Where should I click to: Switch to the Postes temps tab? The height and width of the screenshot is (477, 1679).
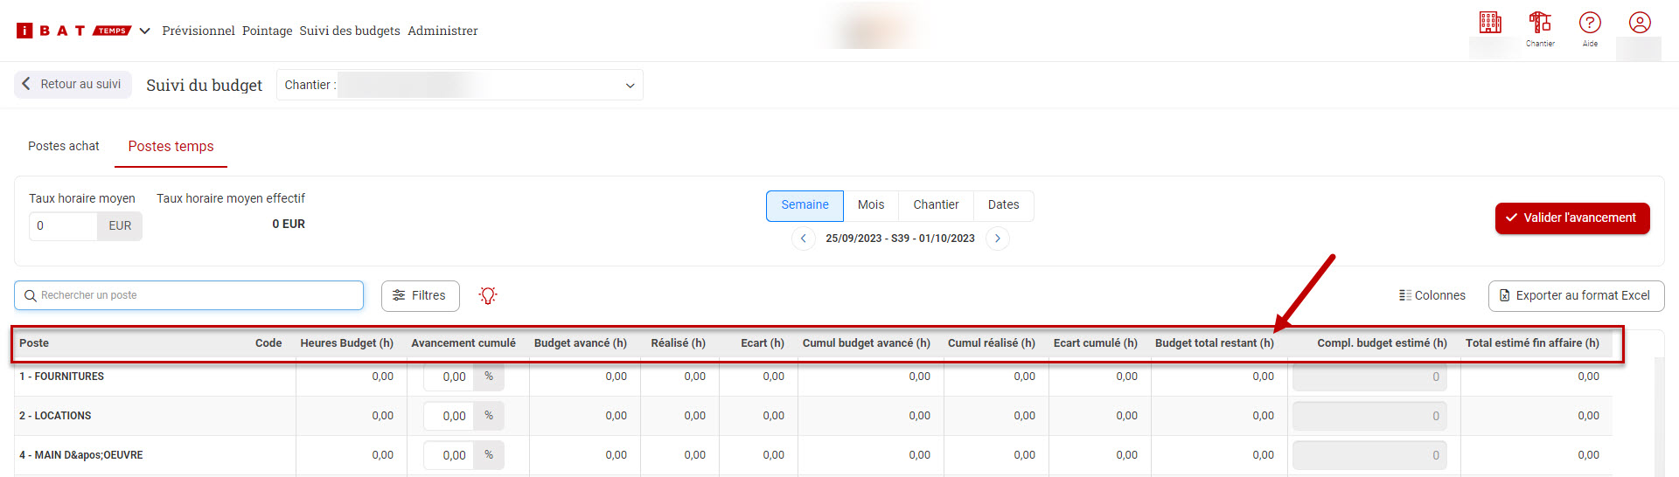[171, 146]
